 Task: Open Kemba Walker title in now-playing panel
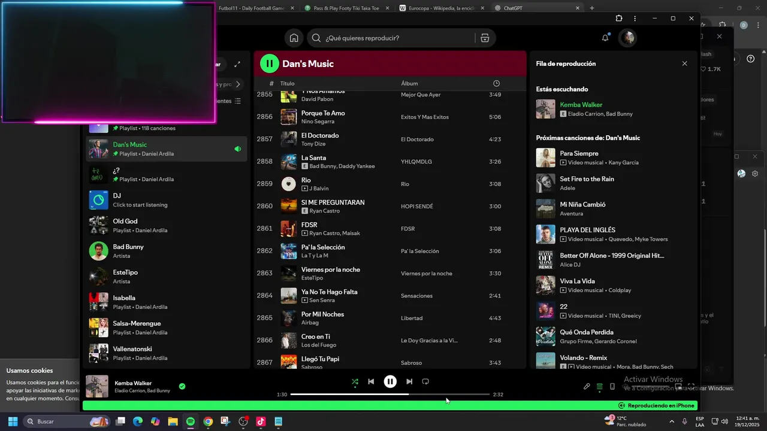pos(581,105)
